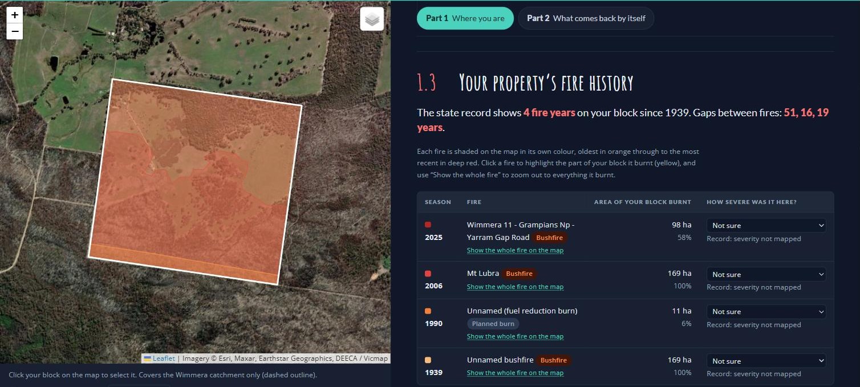The width and height of the screenshot is (860, 387).
Task: Click the Season column header
Action: point(438,202)
